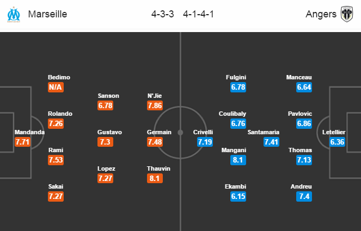
Task: Select Ekambi's 6.15 rating badge
Action: pyautogui.click(x=238, y=196)
